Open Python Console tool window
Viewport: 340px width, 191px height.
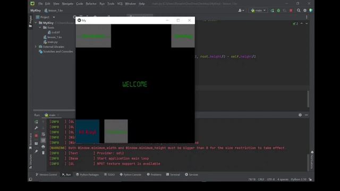pos(131,175)
